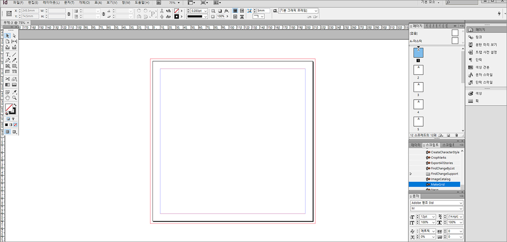The image size is (507, 242).
Task: Open the 파일(F) menu
Action: pyautogui.click(x=18, y=3)
